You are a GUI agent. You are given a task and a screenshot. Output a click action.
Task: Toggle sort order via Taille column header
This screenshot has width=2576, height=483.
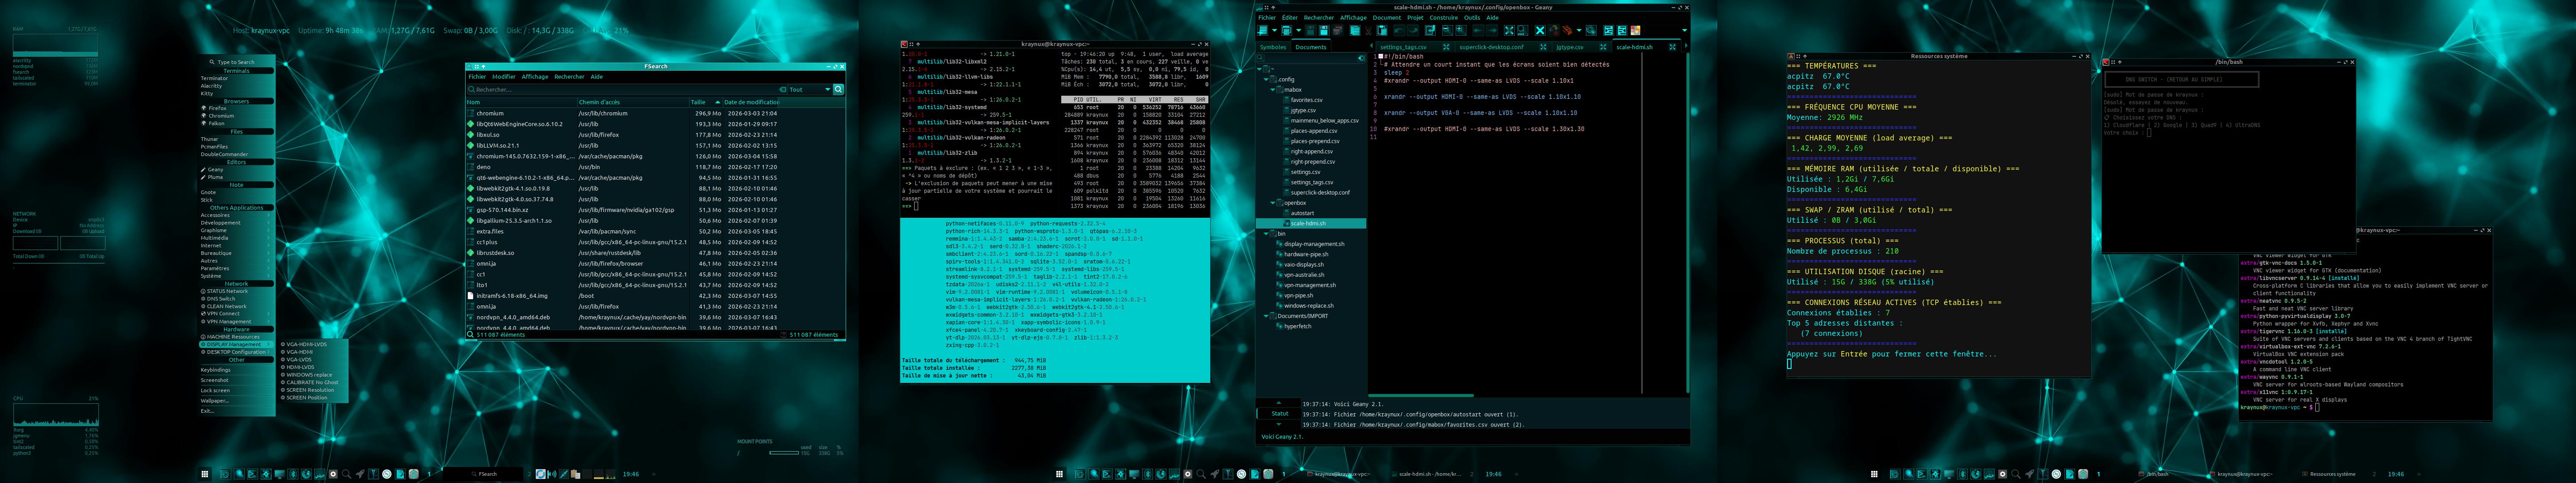[x=698, y=102]
